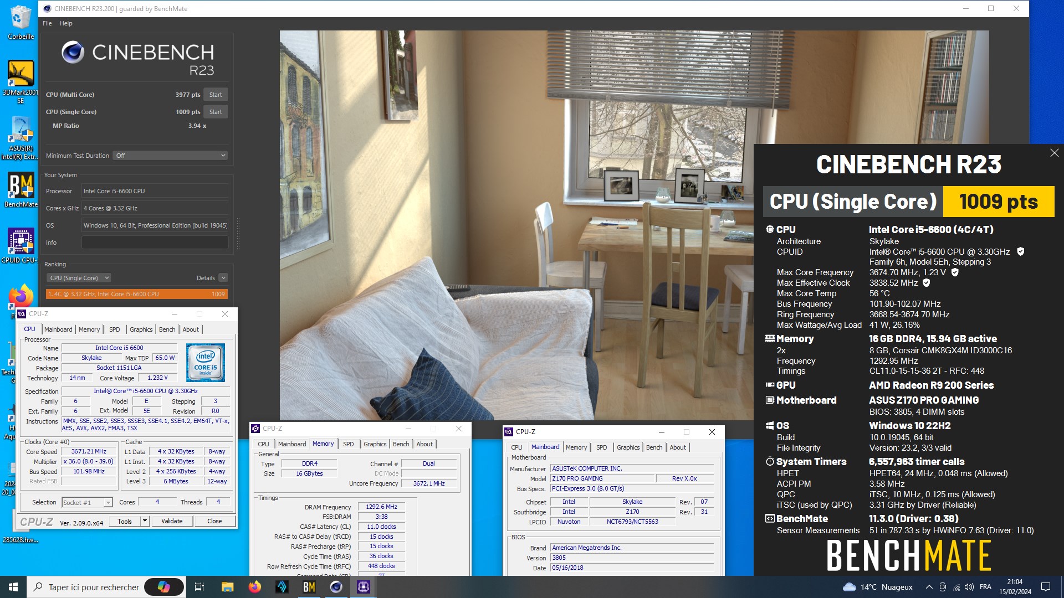This screenshot has width=1064, height=598.
Task: Click the Windows Start button
Action: click(13, 587)
